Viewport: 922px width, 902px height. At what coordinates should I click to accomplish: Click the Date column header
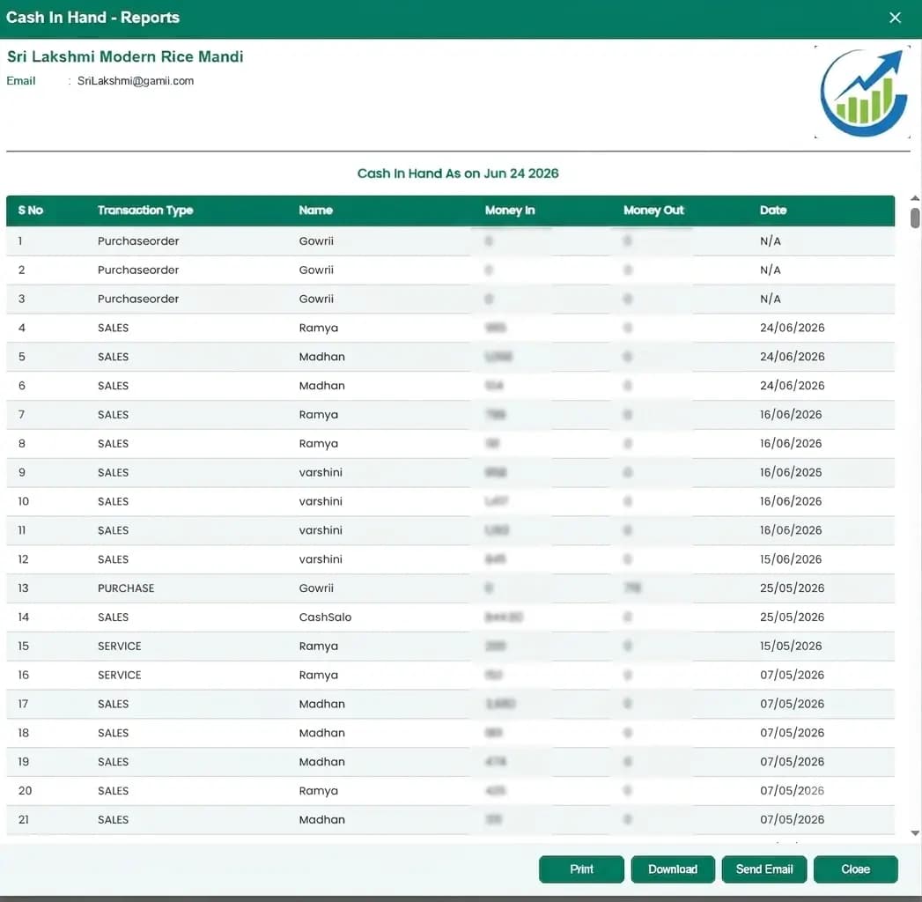(x=773, y=210)
